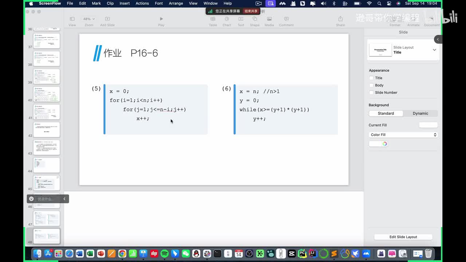Open Trash from the Dock
This screenshot has height=262, width=466.
point(429,254)
